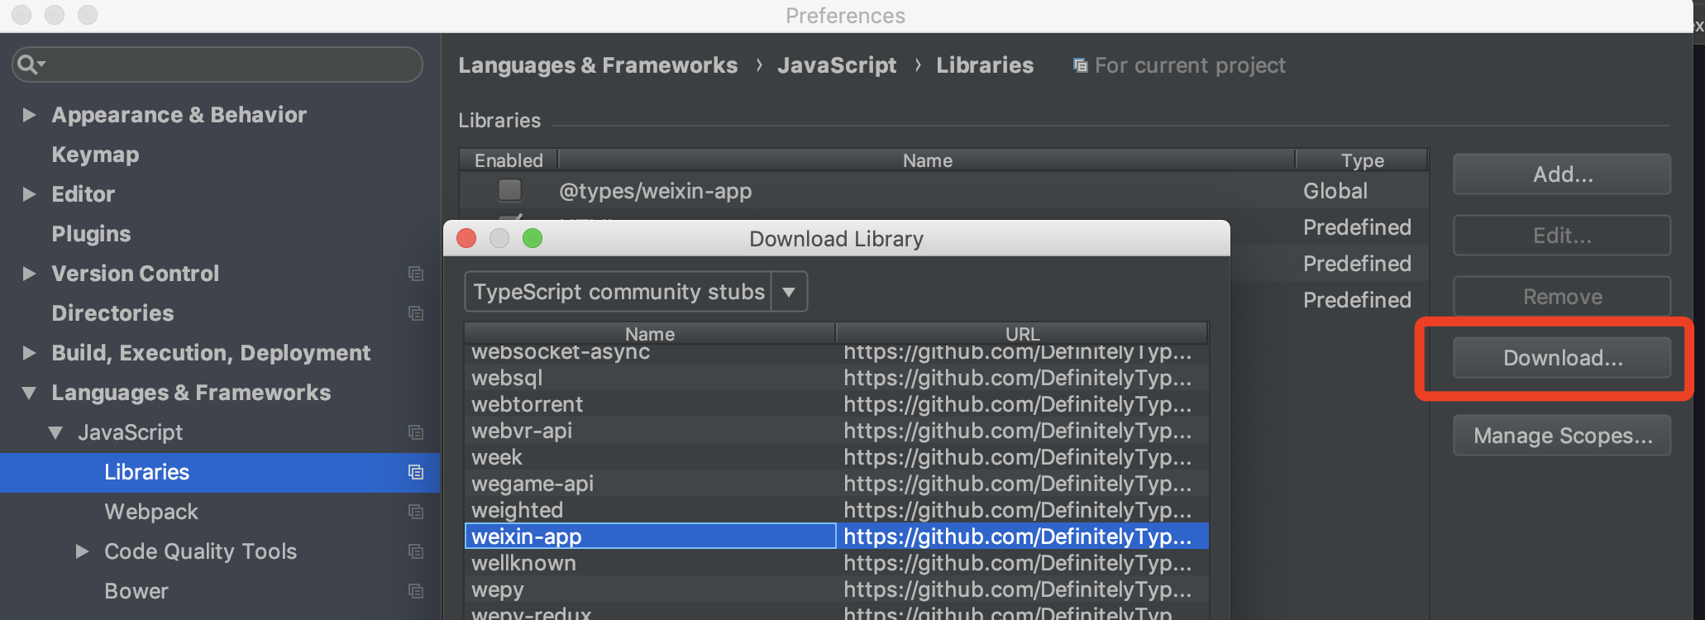Click the Enabled column header
Viewport: 1705px width, 620px height.
509,160
